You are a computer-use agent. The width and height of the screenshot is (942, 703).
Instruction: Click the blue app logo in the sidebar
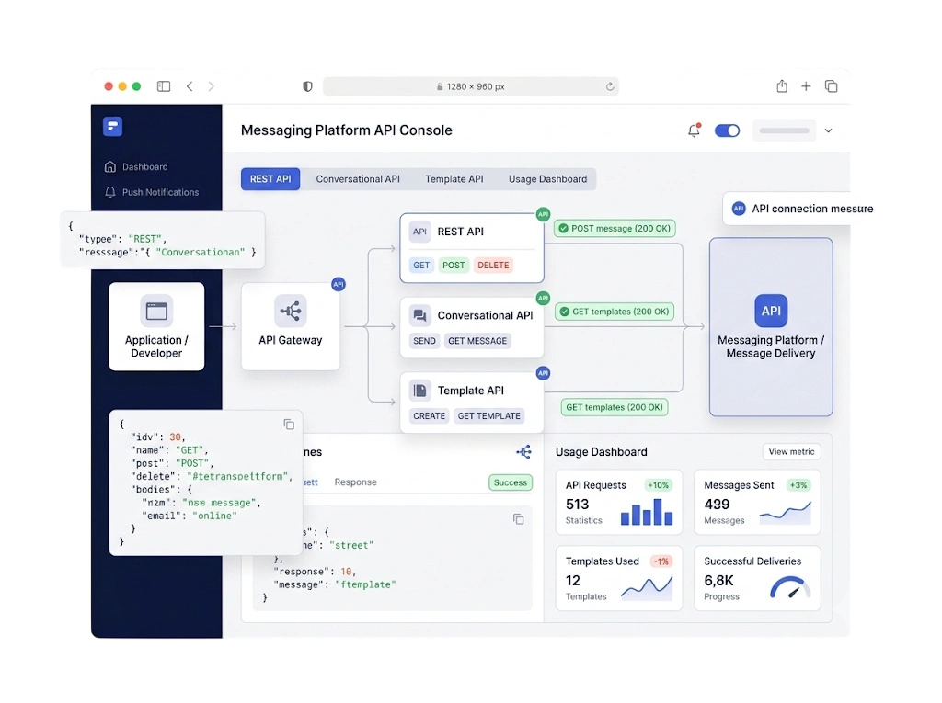(x=112, y=127)
